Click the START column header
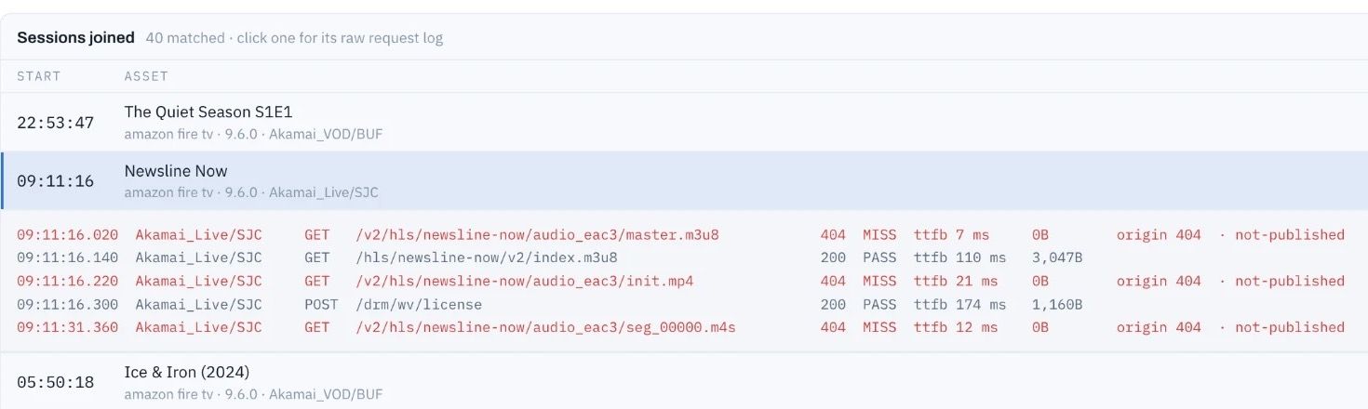Screen dimensions: 1368x409 [39, 76]
